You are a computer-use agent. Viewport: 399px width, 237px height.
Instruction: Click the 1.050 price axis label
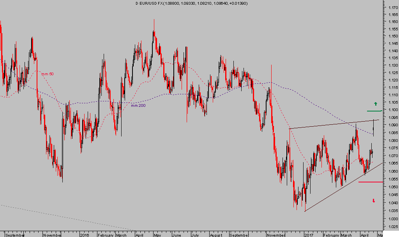(392, 188)
